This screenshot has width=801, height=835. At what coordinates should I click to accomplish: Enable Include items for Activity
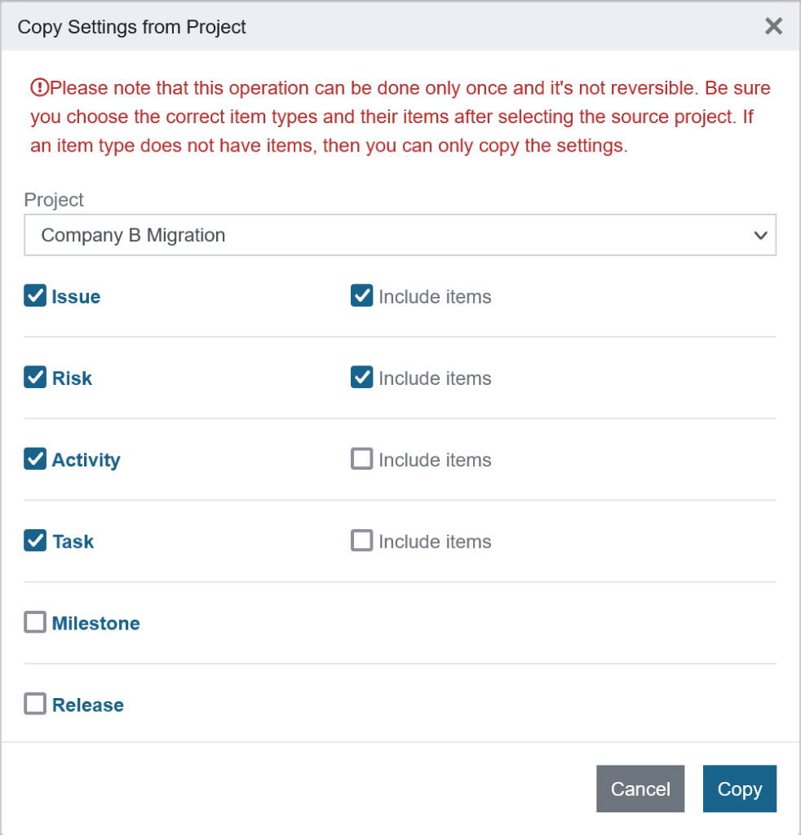[x=361, y=458]
